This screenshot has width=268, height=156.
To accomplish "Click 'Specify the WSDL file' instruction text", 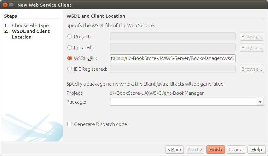I will pos(111,26).
